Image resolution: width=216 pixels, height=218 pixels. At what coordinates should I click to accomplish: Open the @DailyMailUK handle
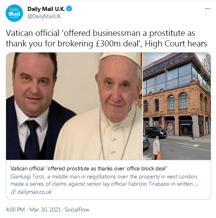click(44, 17)
